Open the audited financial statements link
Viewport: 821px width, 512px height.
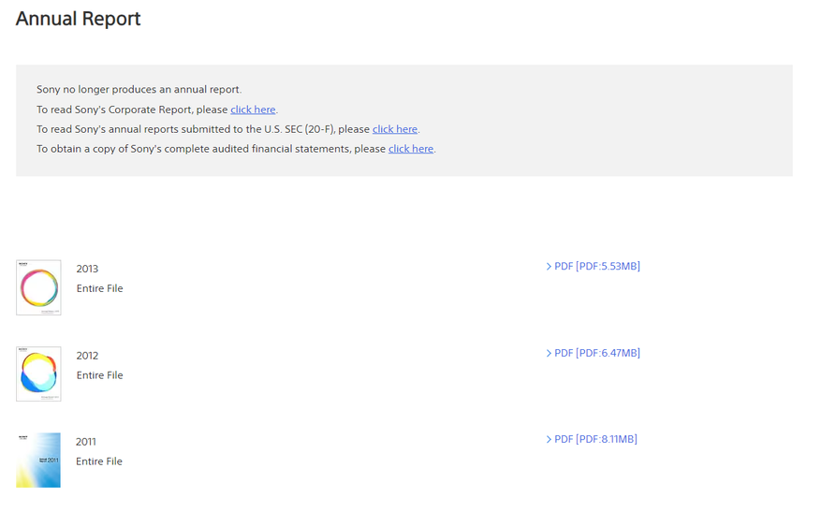(410, 149)
